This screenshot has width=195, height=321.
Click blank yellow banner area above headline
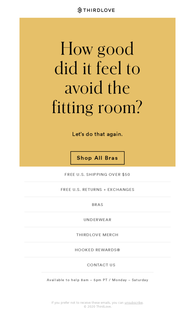coord(97,28)
